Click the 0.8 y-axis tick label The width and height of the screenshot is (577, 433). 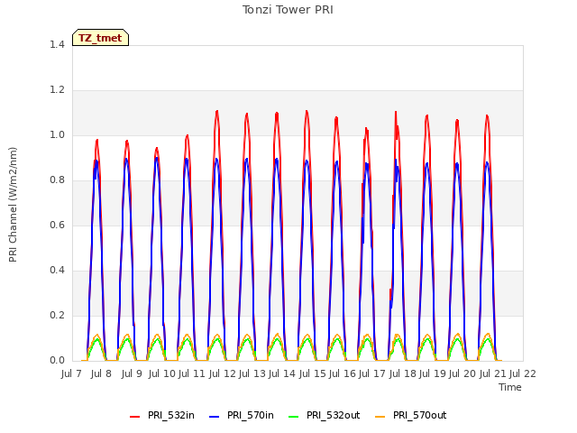(57, 180)
